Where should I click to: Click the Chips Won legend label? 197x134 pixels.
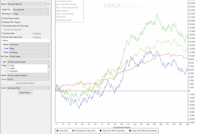(63, 131)
